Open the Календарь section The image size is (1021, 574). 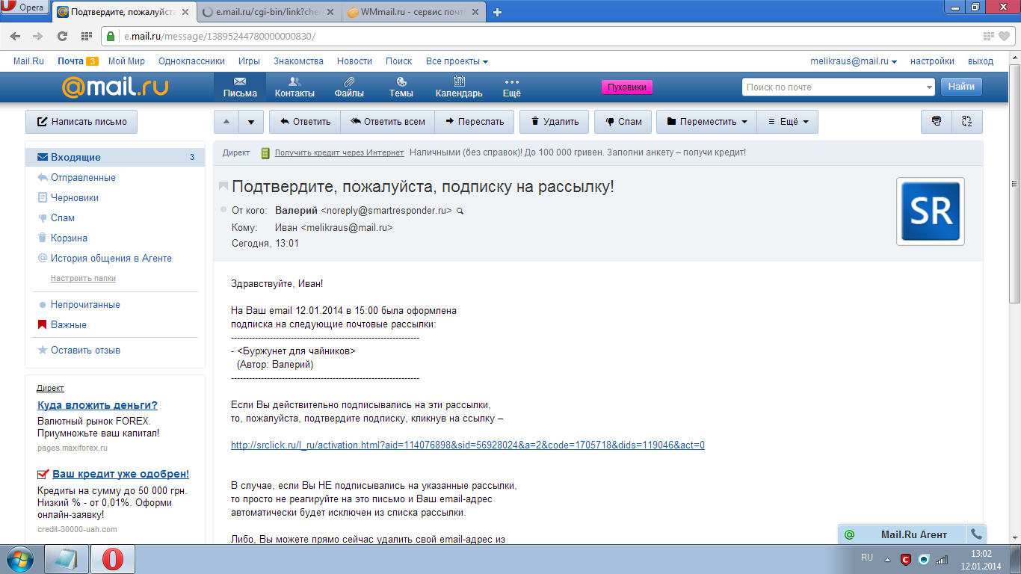[x=459, y=87]
